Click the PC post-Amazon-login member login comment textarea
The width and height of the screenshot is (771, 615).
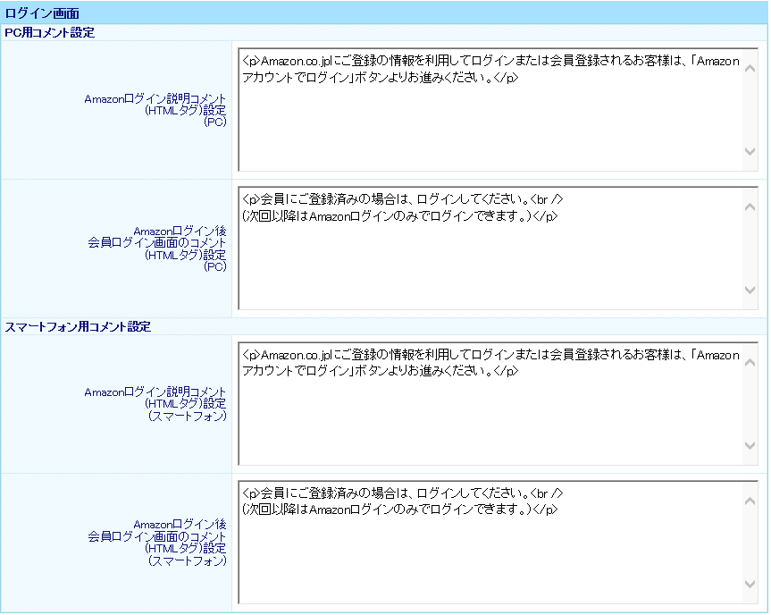(x=499, y=249)
